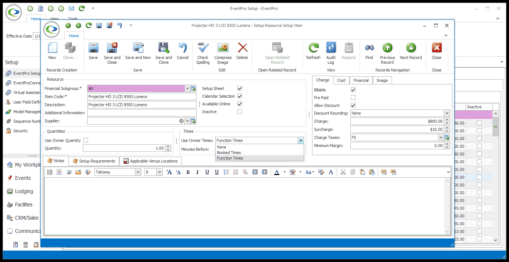Image resolution: width=509 pixels, height=262 pixels.
Task: Click the Undo arrow in the quick access toolbar
Action: tap(119, 25)
